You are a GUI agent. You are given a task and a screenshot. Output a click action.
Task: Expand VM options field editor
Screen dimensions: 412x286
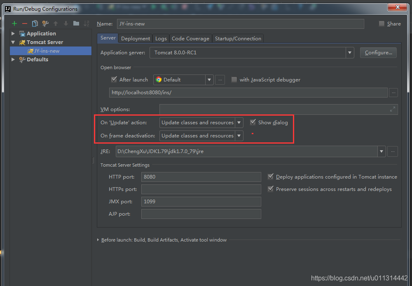tap(393, 109)
